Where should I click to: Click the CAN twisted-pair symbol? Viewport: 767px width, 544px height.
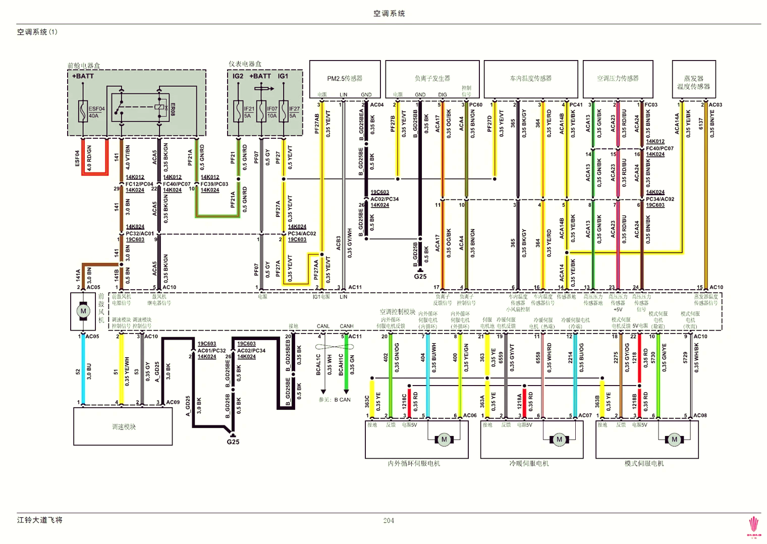[335, 347]
